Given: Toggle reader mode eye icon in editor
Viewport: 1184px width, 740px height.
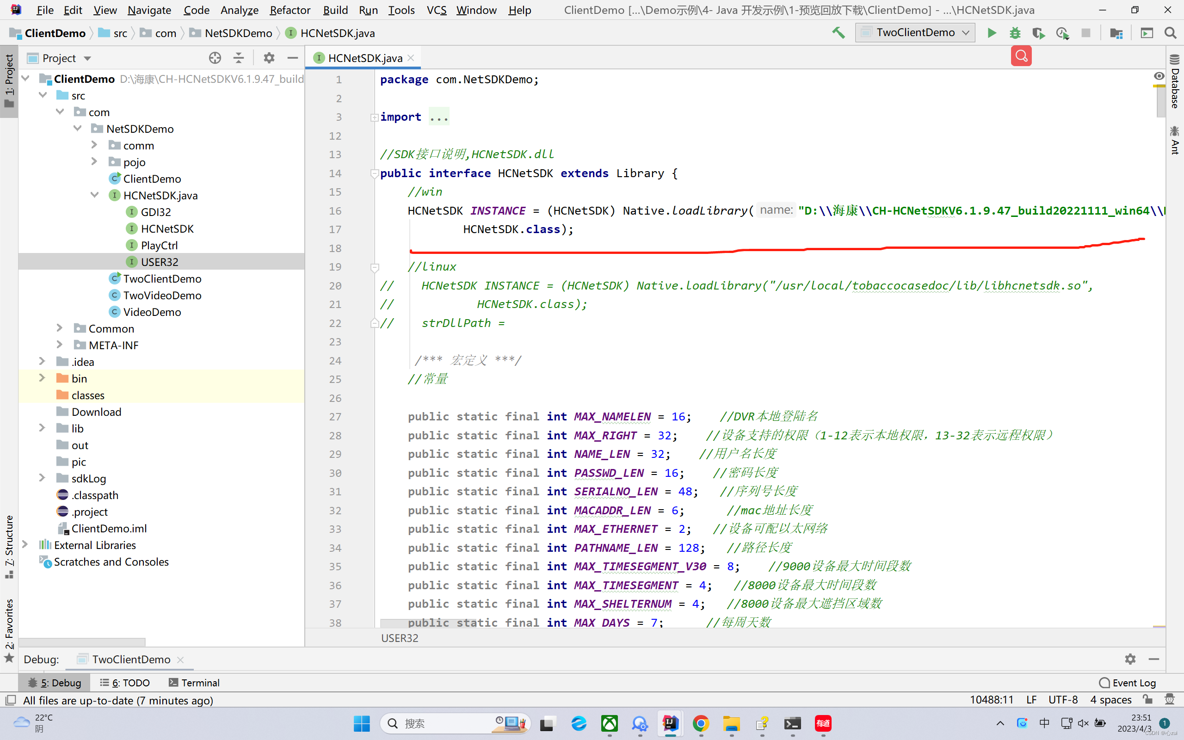Looking at the screenshot, I should pos(1159,76).
